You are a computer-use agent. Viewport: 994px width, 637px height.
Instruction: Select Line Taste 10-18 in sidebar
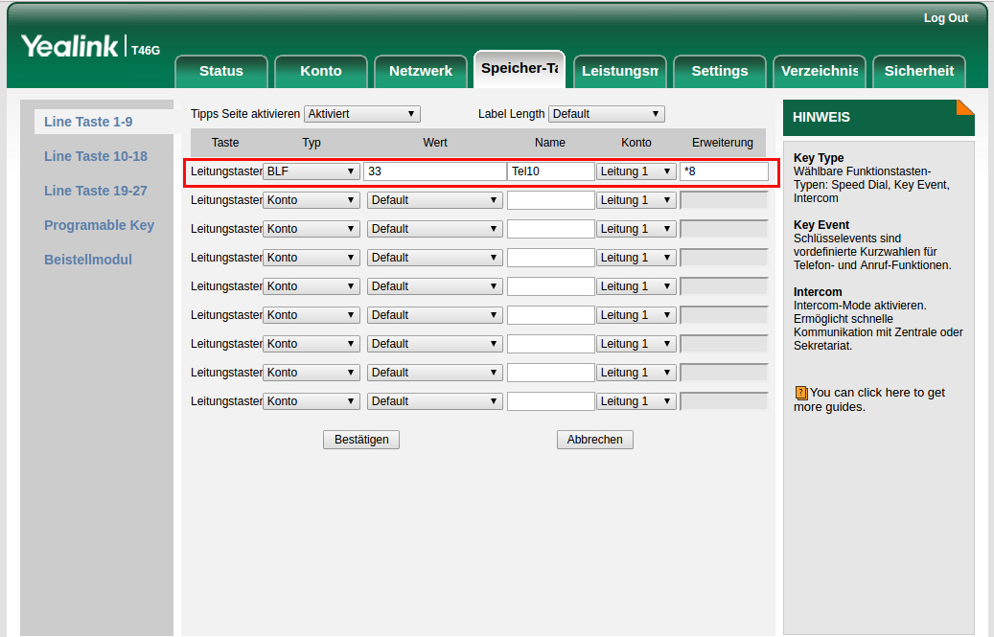(96, 156)
